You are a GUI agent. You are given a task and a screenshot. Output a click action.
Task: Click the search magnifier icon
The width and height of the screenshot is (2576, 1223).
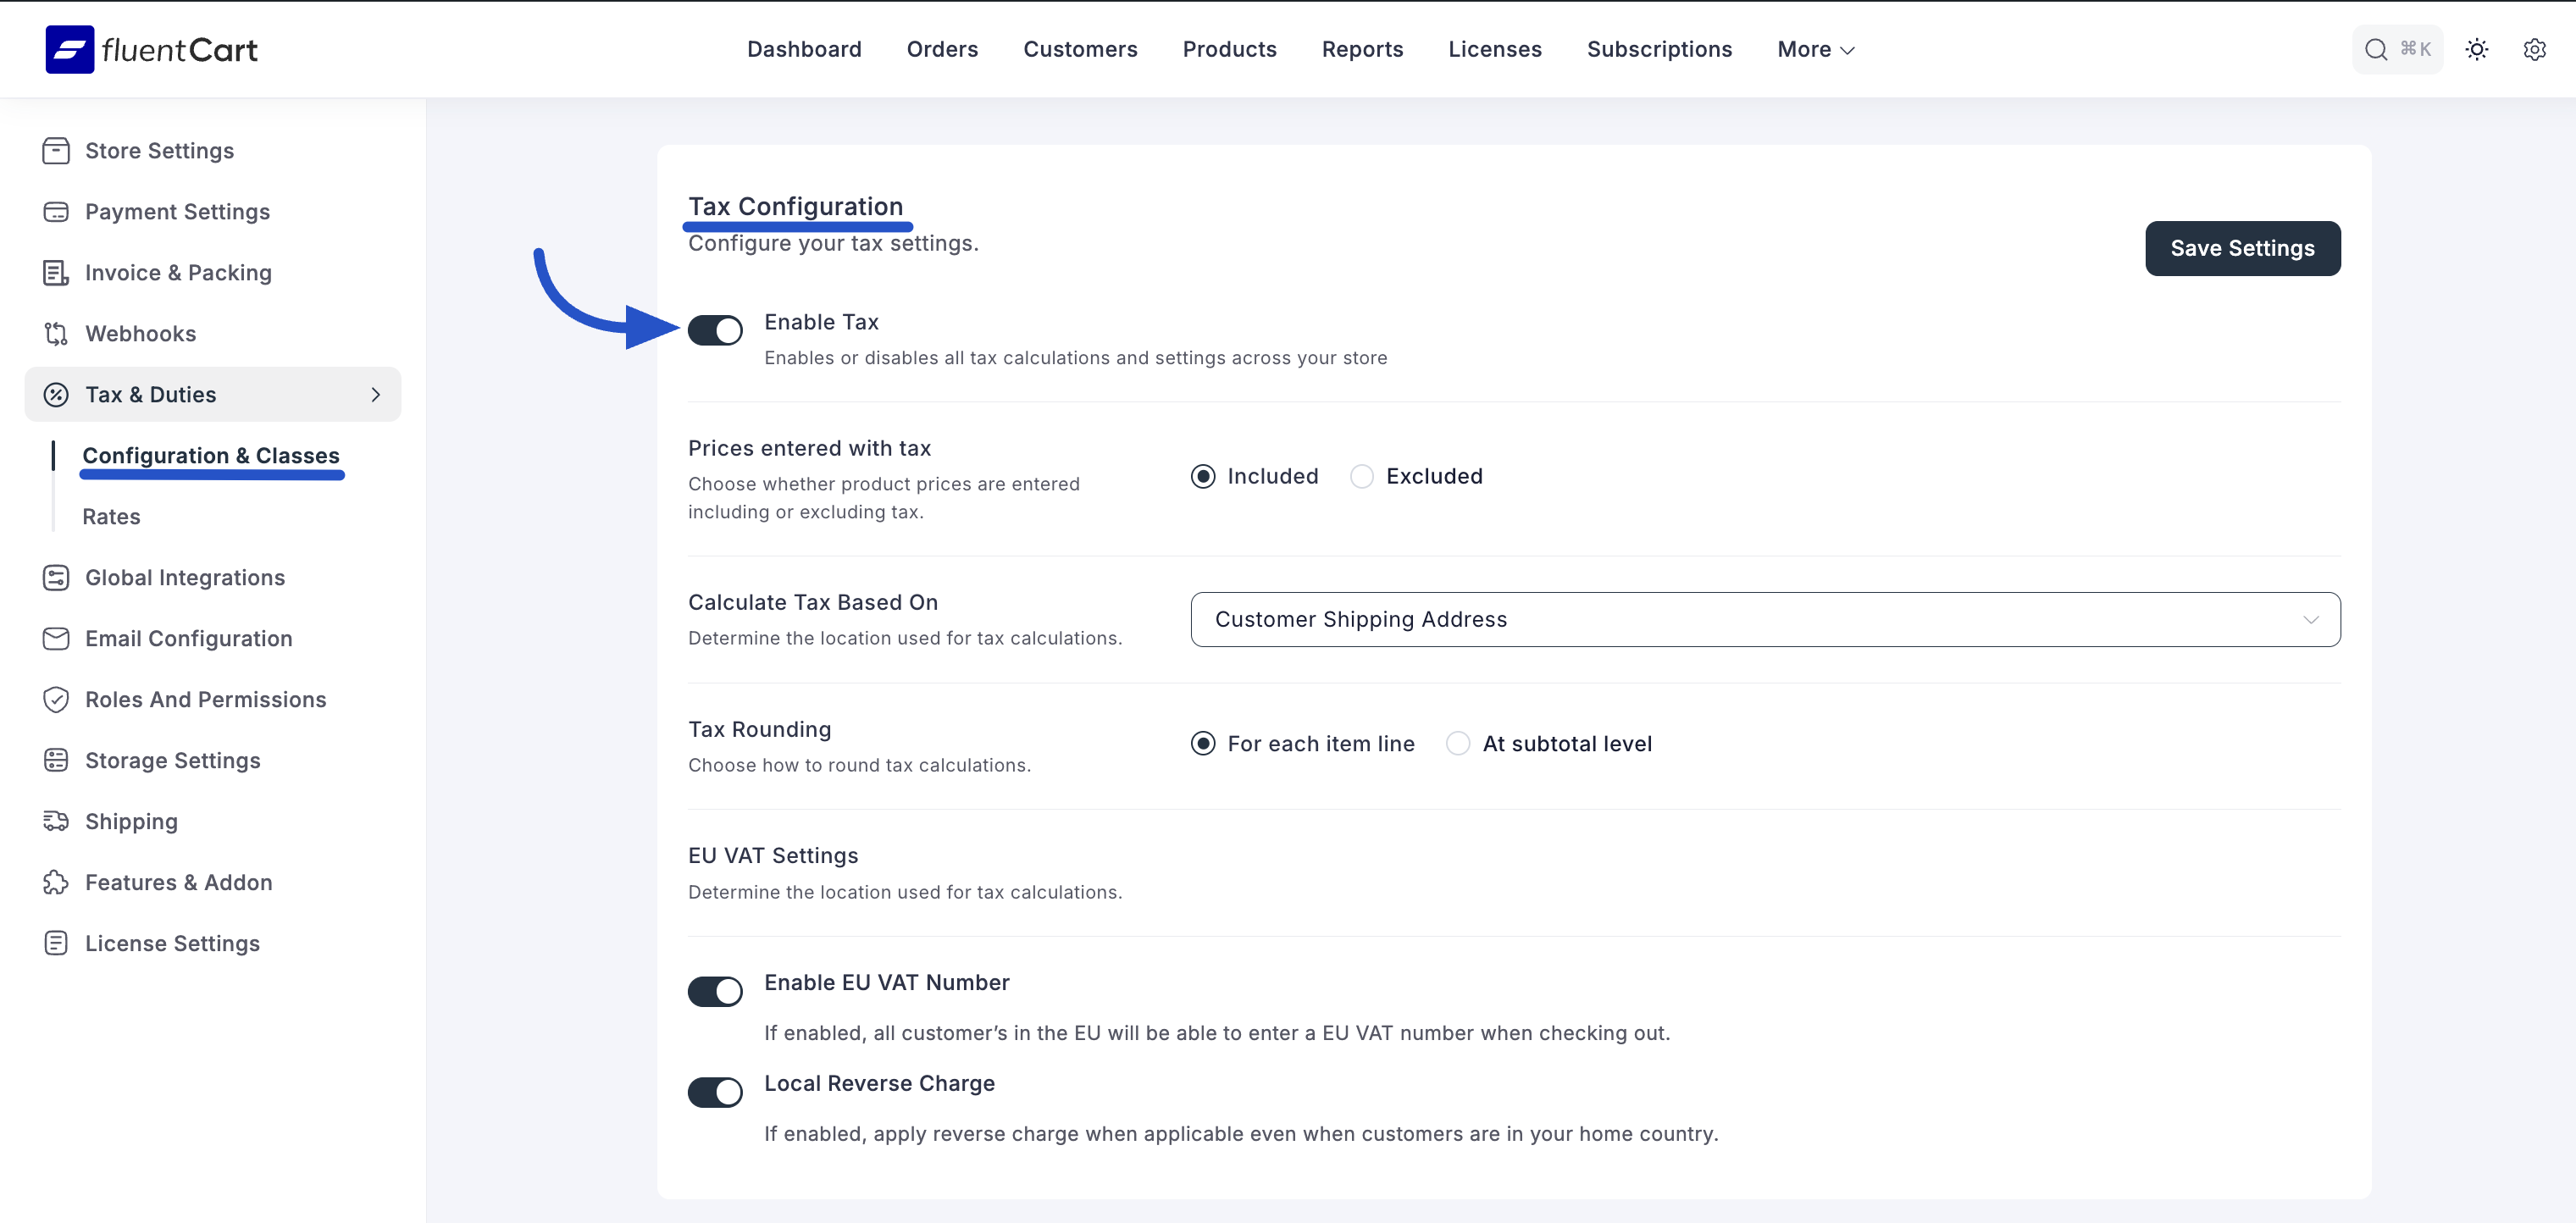click(x=2376, y=49)
